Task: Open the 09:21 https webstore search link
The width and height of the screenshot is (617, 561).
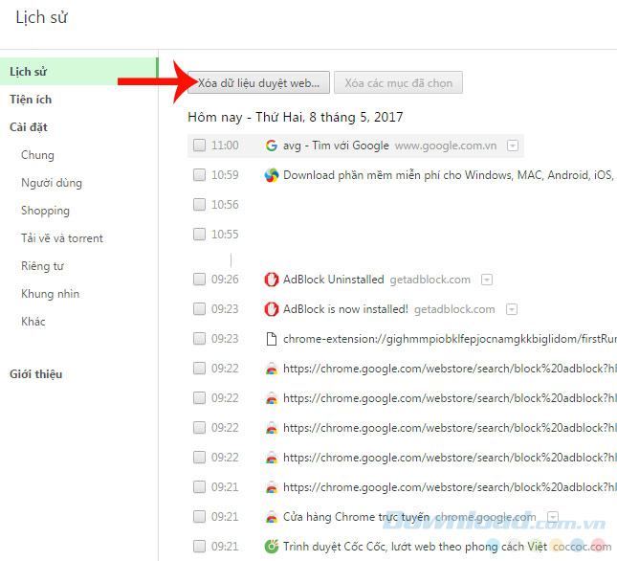Action: [450, 487]
